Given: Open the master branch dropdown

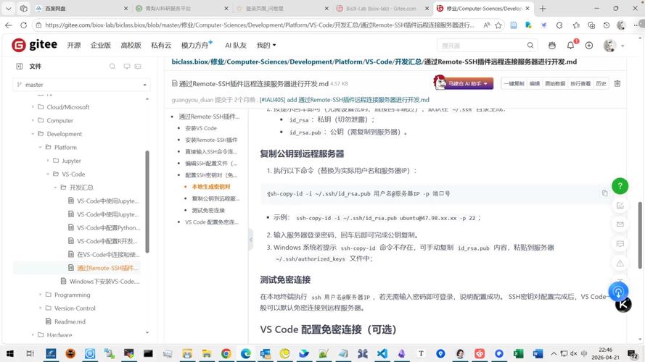Looking at the screenshot, I should click(x=81, y=85).
